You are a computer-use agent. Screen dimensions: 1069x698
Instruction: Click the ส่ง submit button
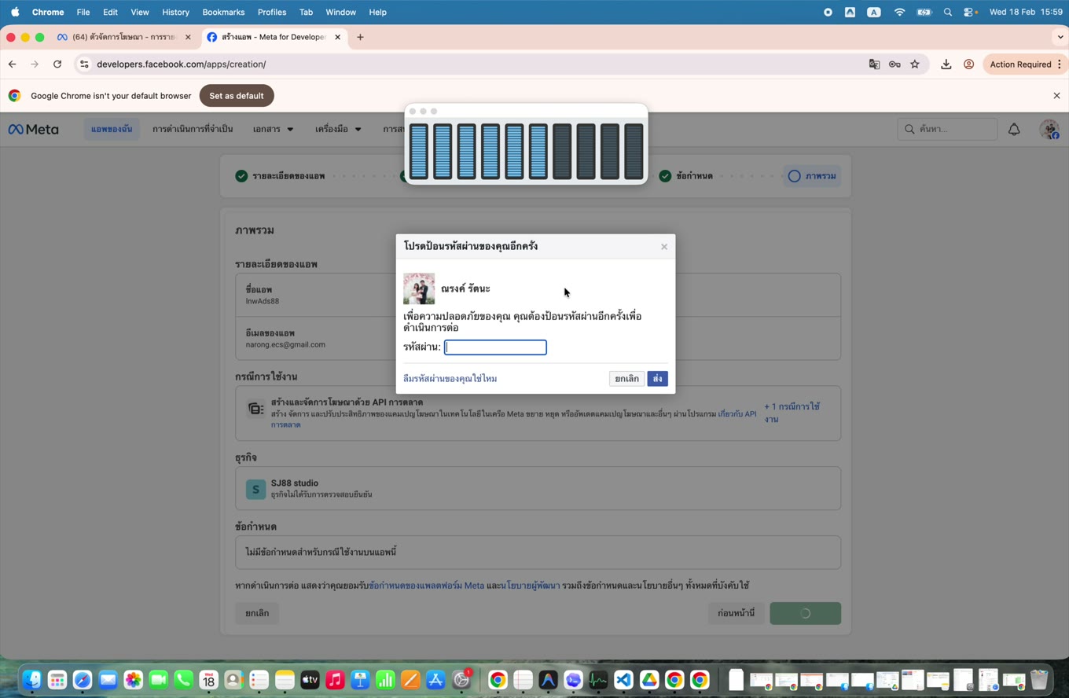point(657,379)
